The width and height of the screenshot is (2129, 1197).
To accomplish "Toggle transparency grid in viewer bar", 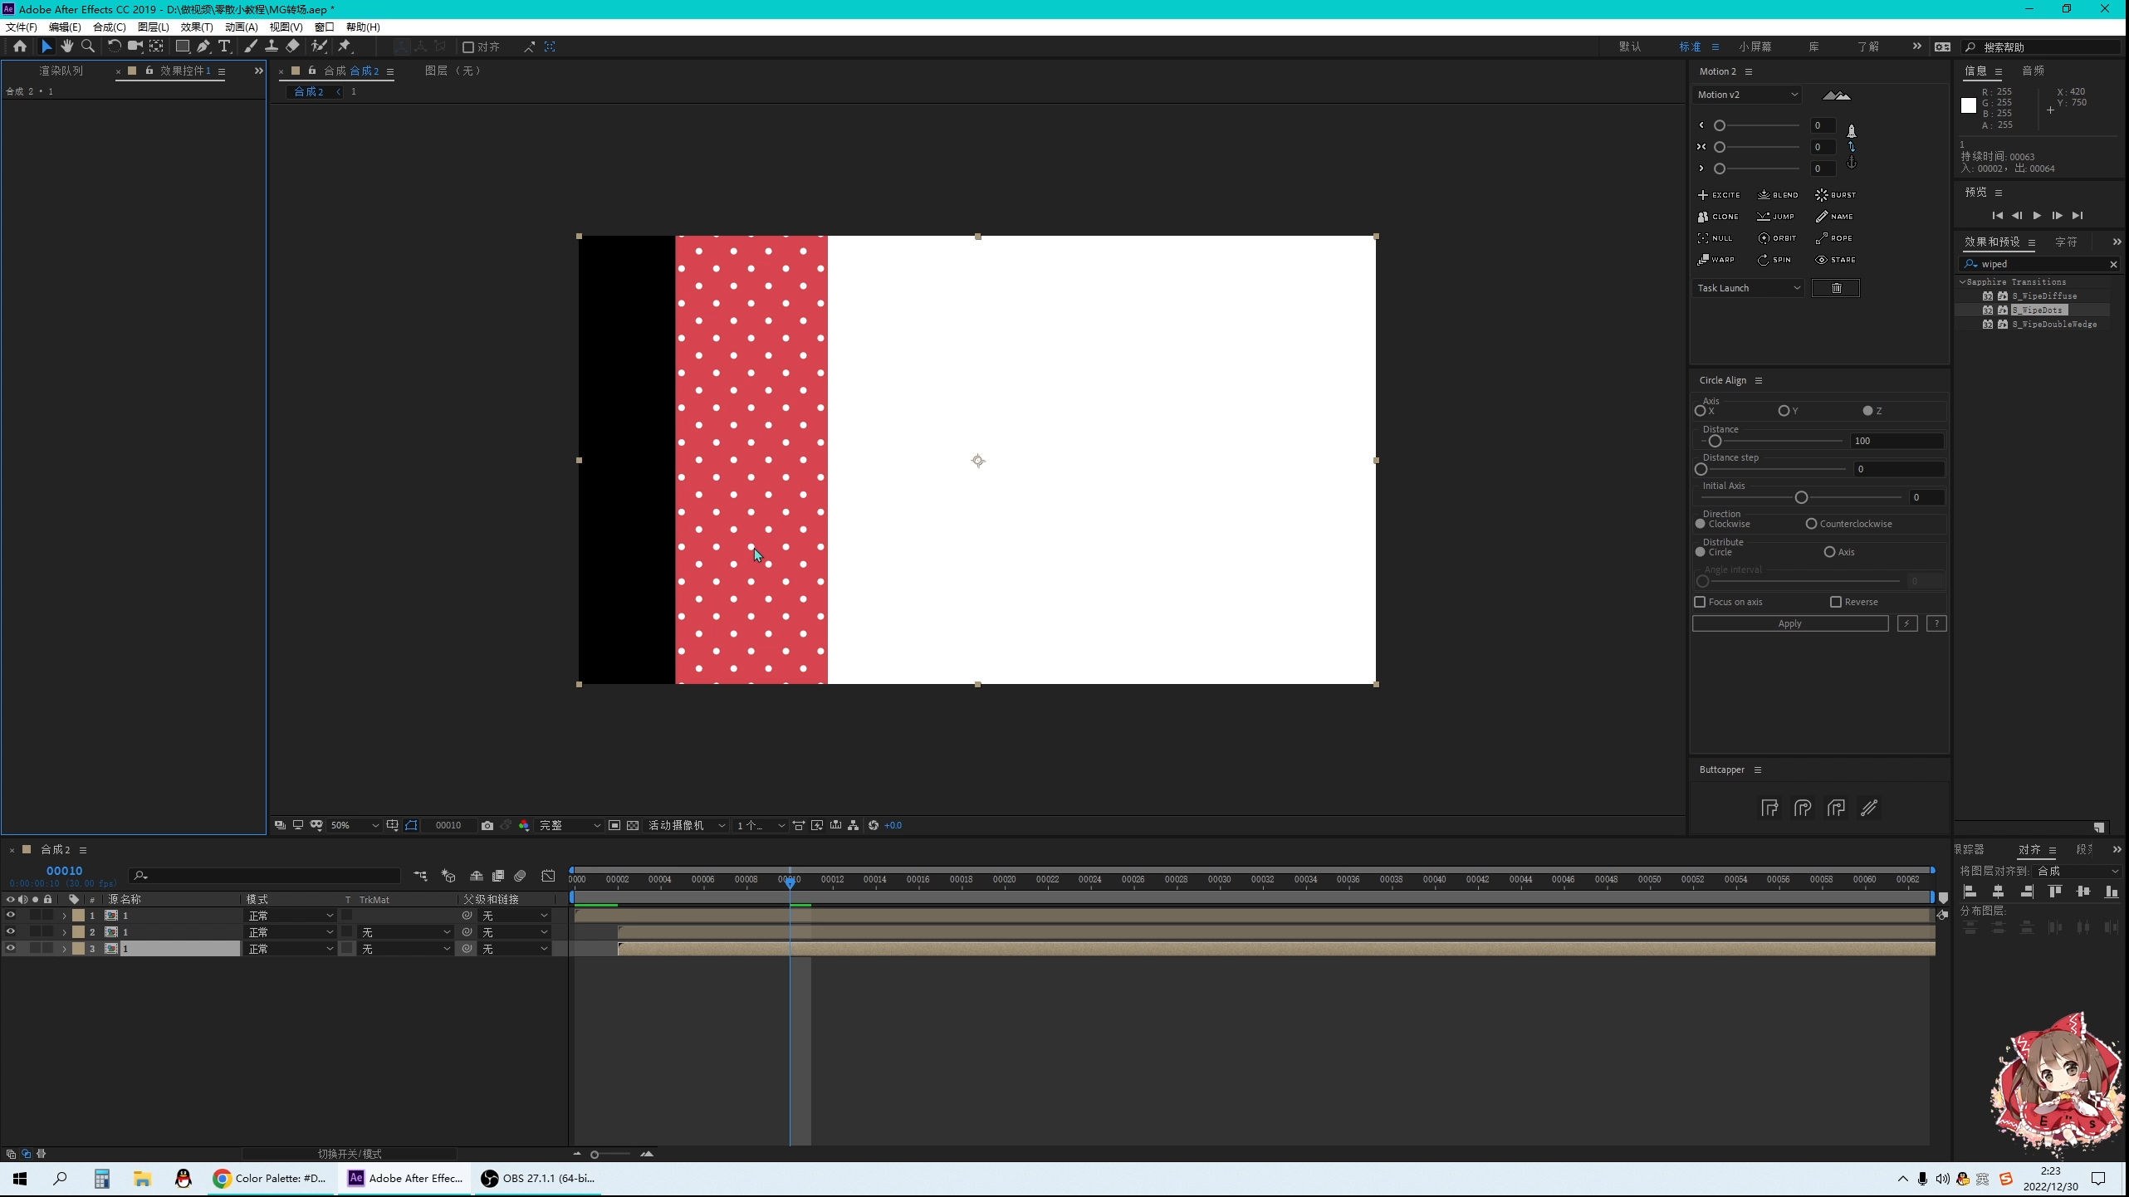I will [x=633, y=825].
